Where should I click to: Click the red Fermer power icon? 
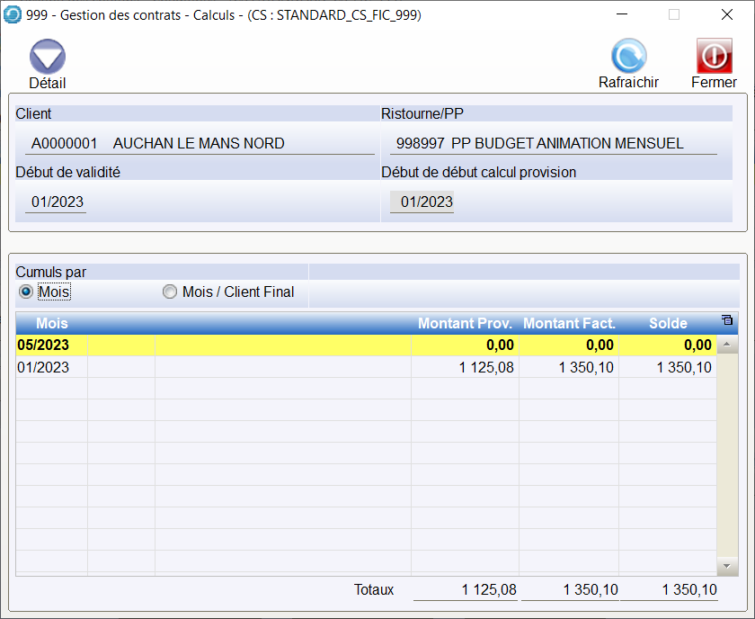coord(714,56)
